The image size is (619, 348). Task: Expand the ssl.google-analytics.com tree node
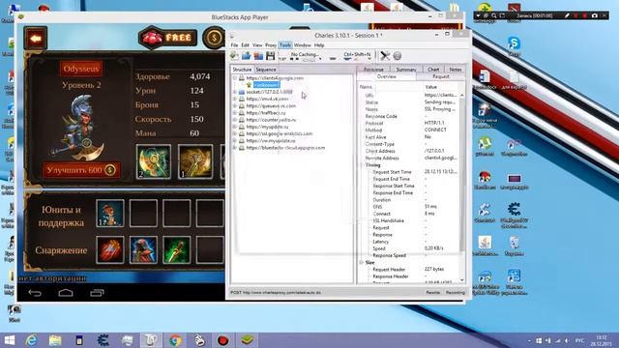pyautogui.click(x=235, y=133)
